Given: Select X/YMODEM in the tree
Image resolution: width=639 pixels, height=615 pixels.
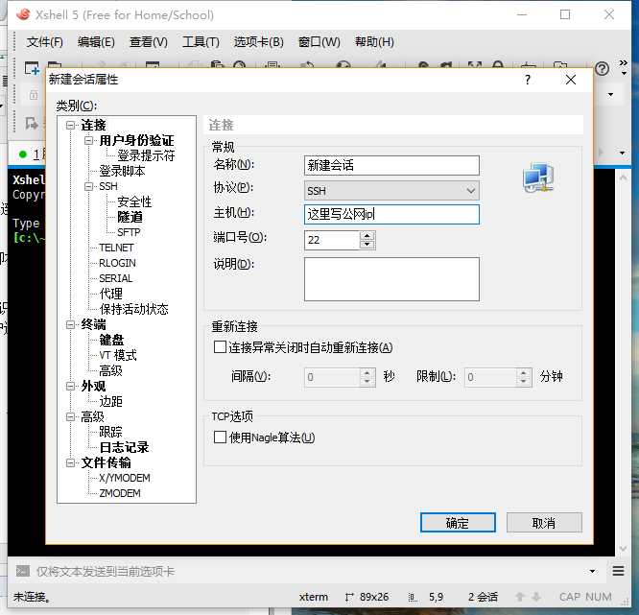Looking at the screenshot, I should pyautogui.click(x=125, y=478).
